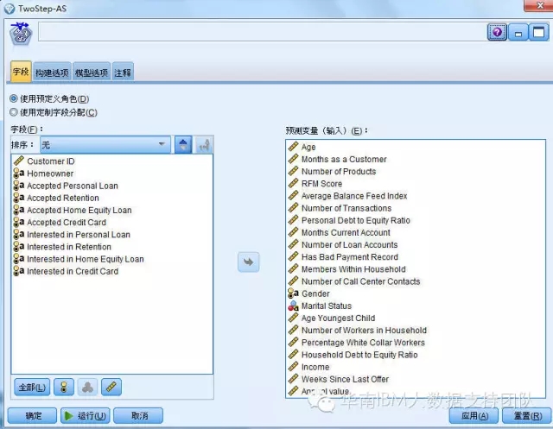Select 使用定制字段分配 radio option
The height and width of the screenshot is (429, 553).
14,112
